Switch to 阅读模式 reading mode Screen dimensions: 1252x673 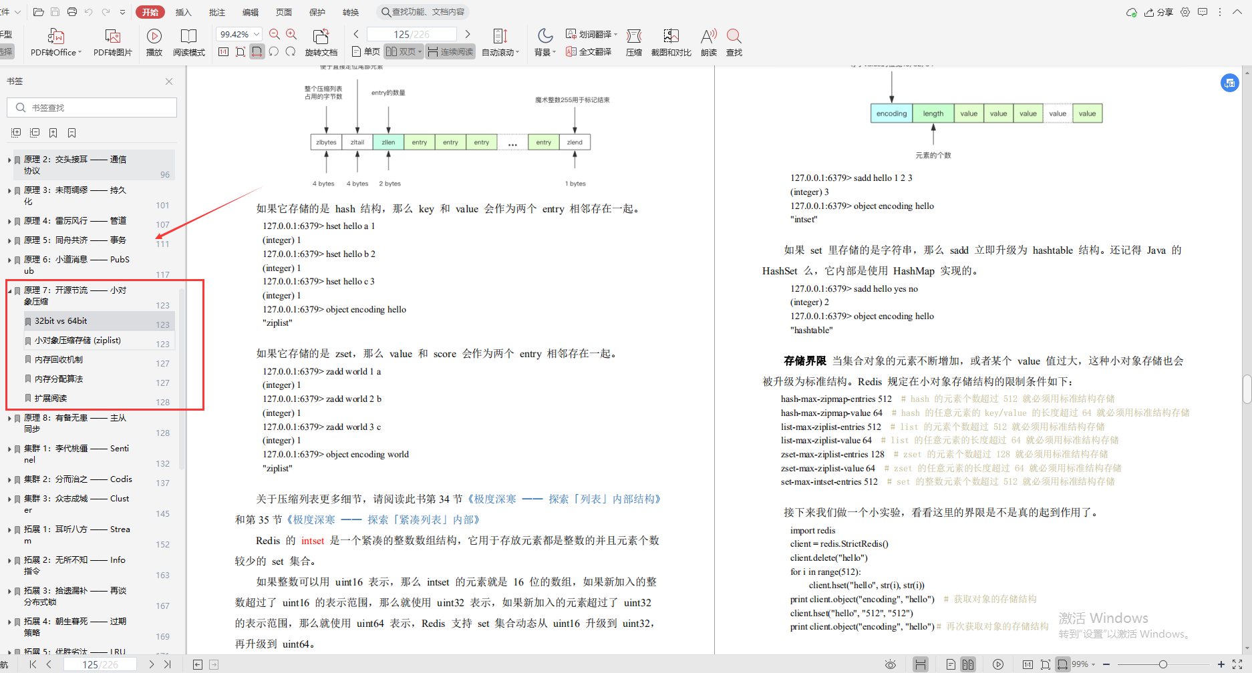coord(189,42)
